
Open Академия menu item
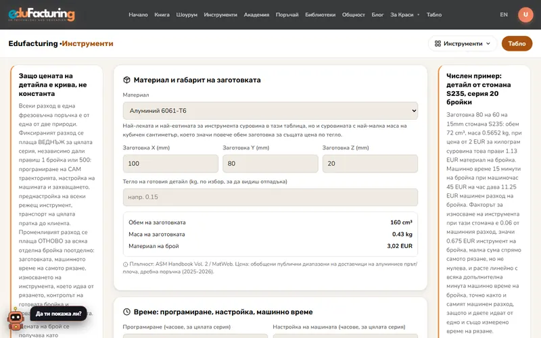pyautogui.click(x=256, y=14)
